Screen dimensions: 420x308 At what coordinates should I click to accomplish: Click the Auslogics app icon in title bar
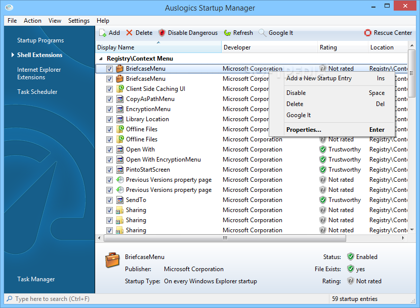(9, 8)
